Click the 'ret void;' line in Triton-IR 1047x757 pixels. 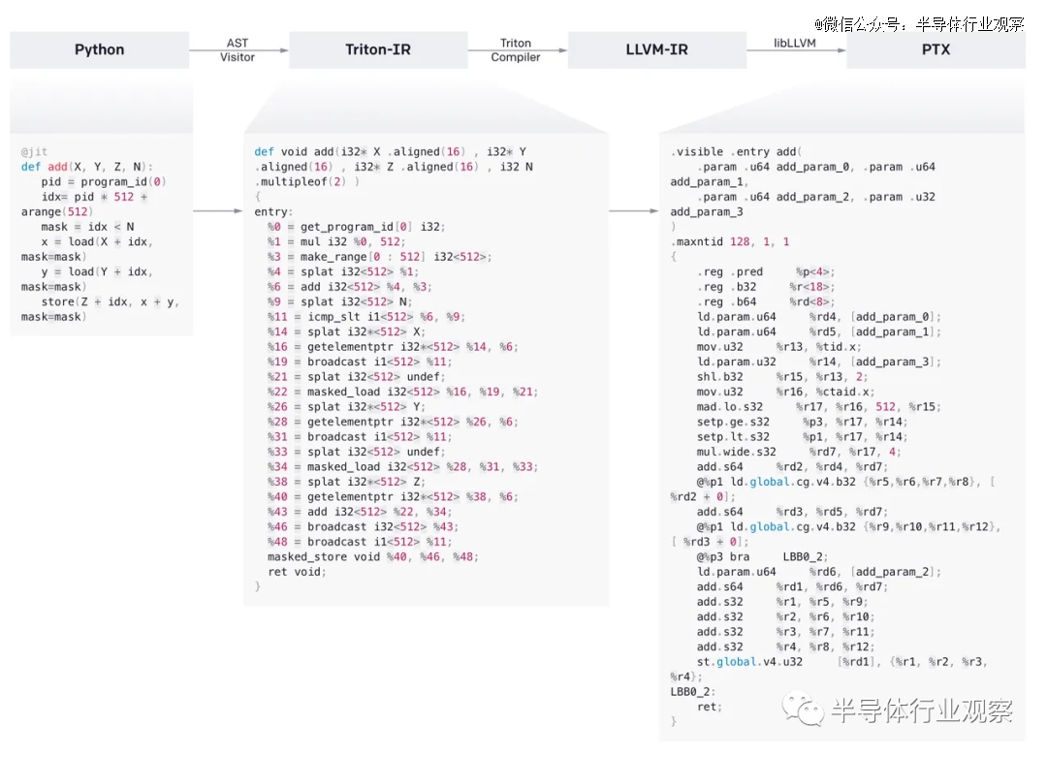(x=298, y=572)
